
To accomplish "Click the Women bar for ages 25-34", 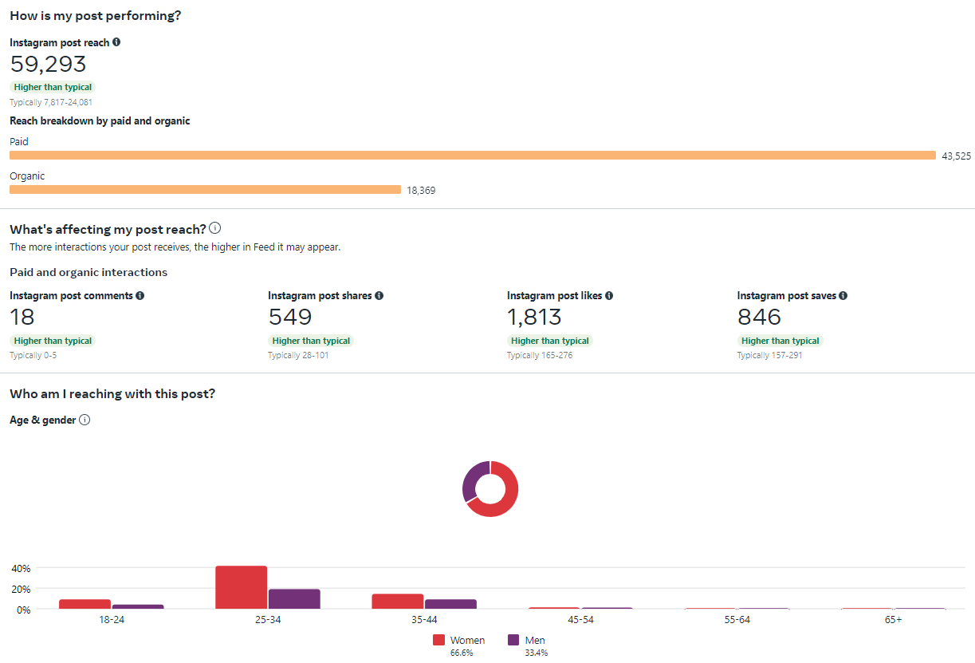I will click(x=241, y=587).
